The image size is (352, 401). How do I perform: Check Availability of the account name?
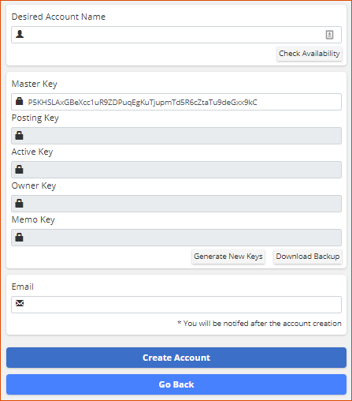[x=309, y=54]
